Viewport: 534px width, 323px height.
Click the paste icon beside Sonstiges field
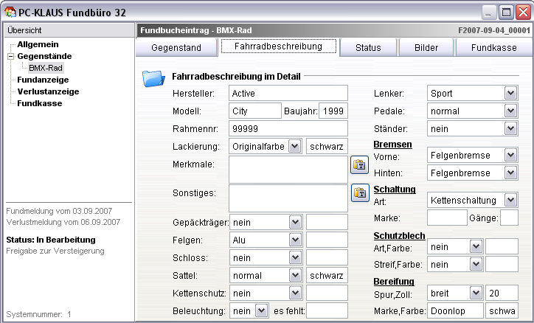tap(358, 193)
